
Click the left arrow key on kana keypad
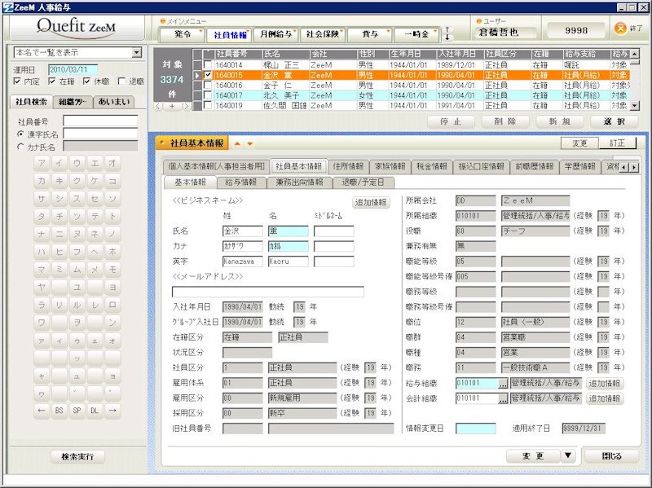pos(42,411)
